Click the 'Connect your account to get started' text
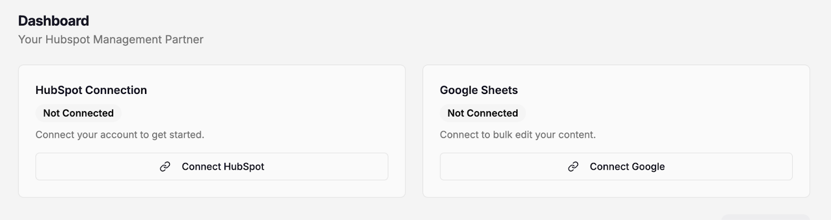Viewport: 831px width, 220px height. (119, 135)
